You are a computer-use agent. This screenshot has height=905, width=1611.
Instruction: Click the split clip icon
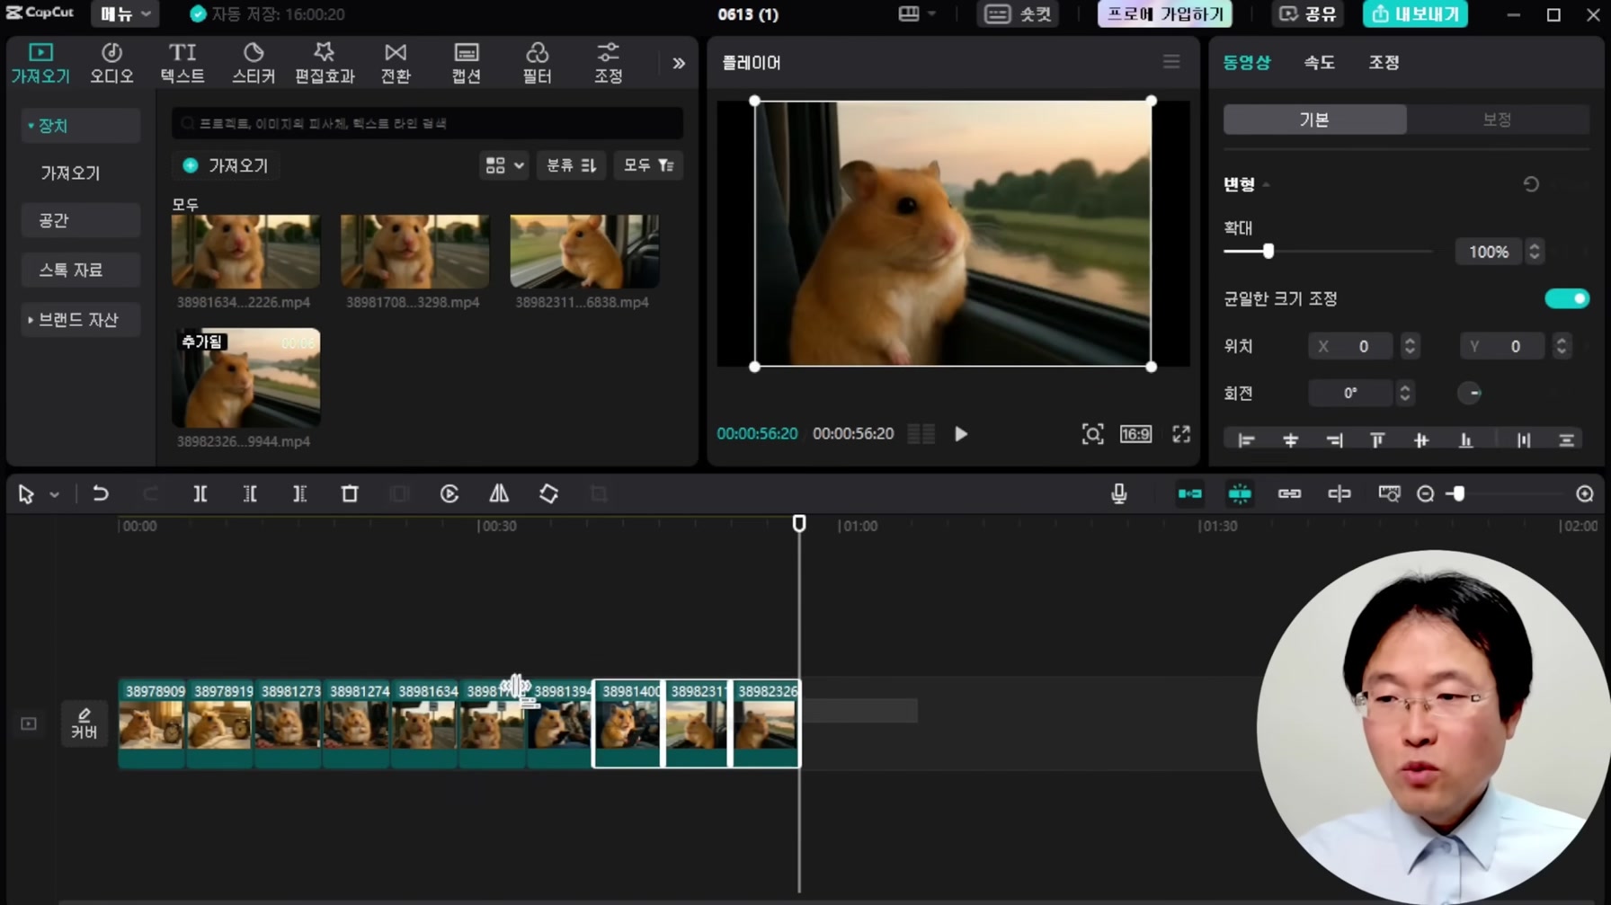tap(200, 493)
